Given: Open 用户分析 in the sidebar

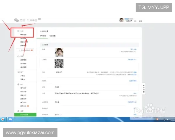Looking at the screenshot, I should coord(23,88).
